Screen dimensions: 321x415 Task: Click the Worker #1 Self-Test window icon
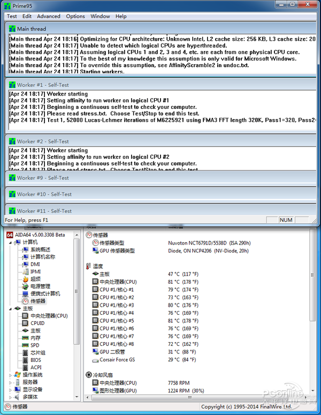click(12, 85)
